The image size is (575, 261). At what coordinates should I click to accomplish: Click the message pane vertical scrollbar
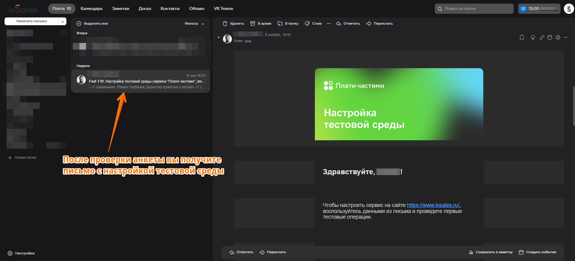574,106
